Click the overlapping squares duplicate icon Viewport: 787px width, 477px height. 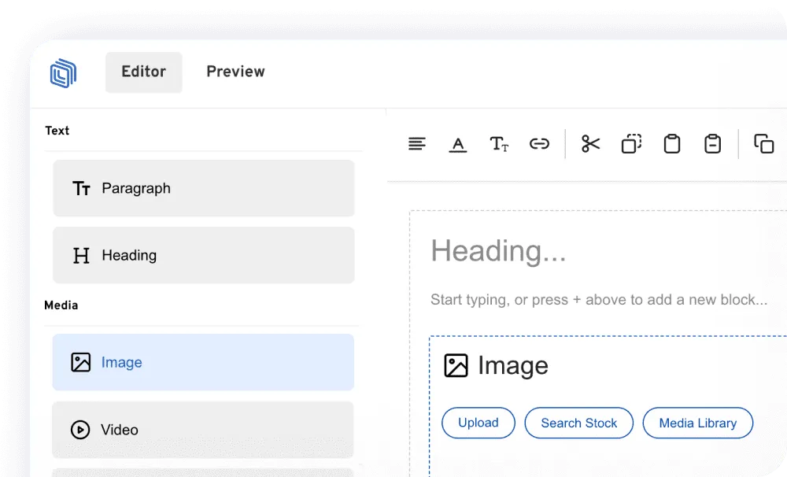(763, 144)
